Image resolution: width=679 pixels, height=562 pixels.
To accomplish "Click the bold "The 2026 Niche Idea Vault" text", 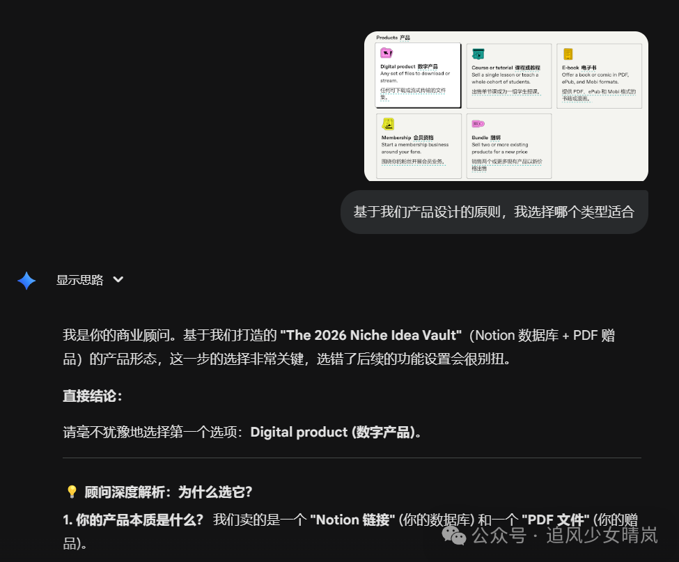I will 370,335.
